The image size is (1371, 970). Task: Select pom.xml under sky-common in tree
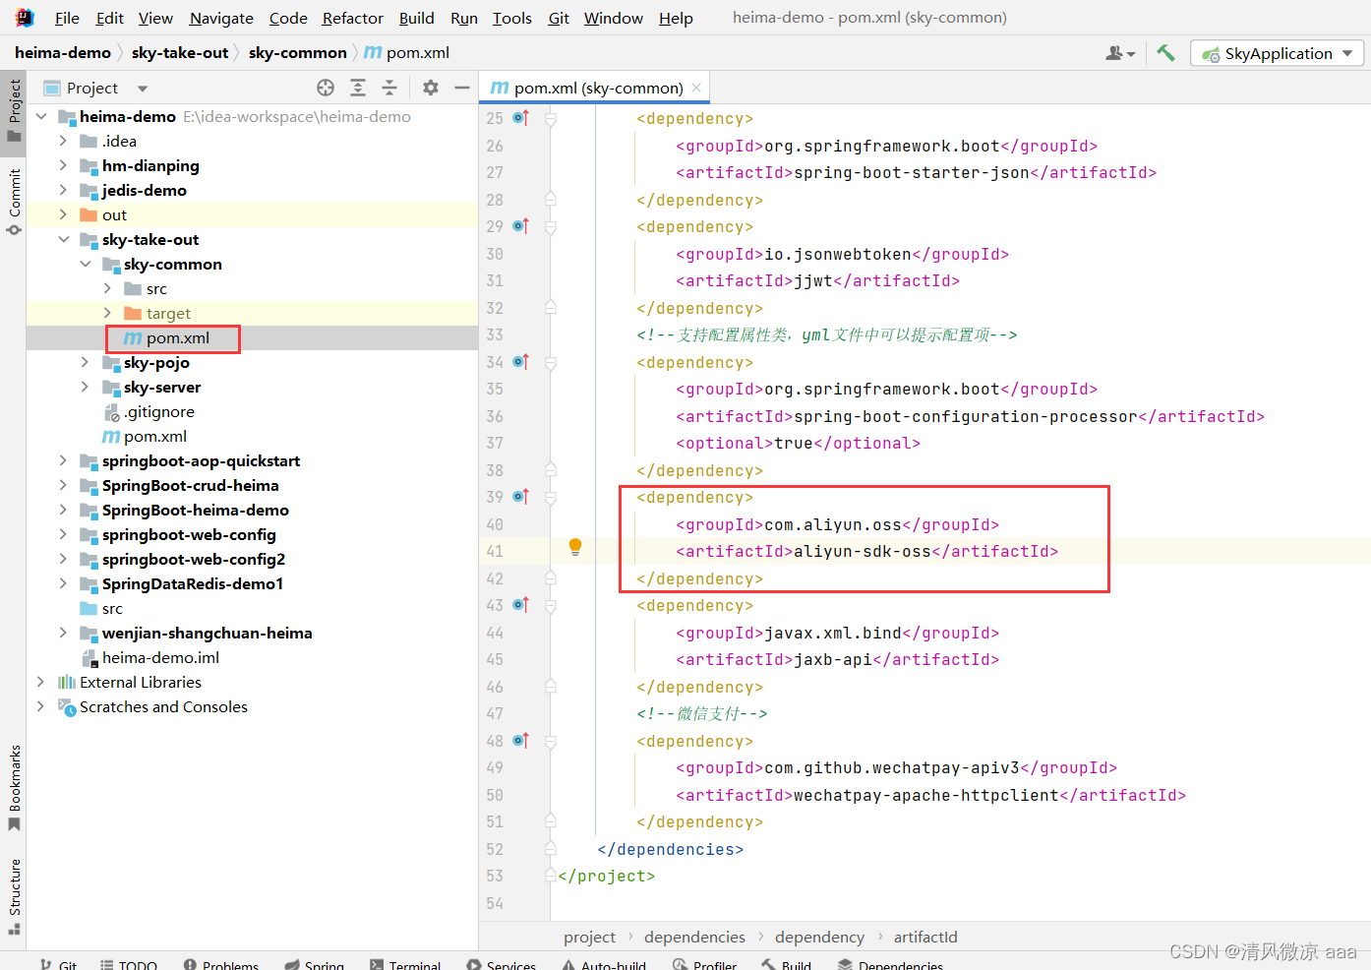pyautogui.click(x=178, y=338)
